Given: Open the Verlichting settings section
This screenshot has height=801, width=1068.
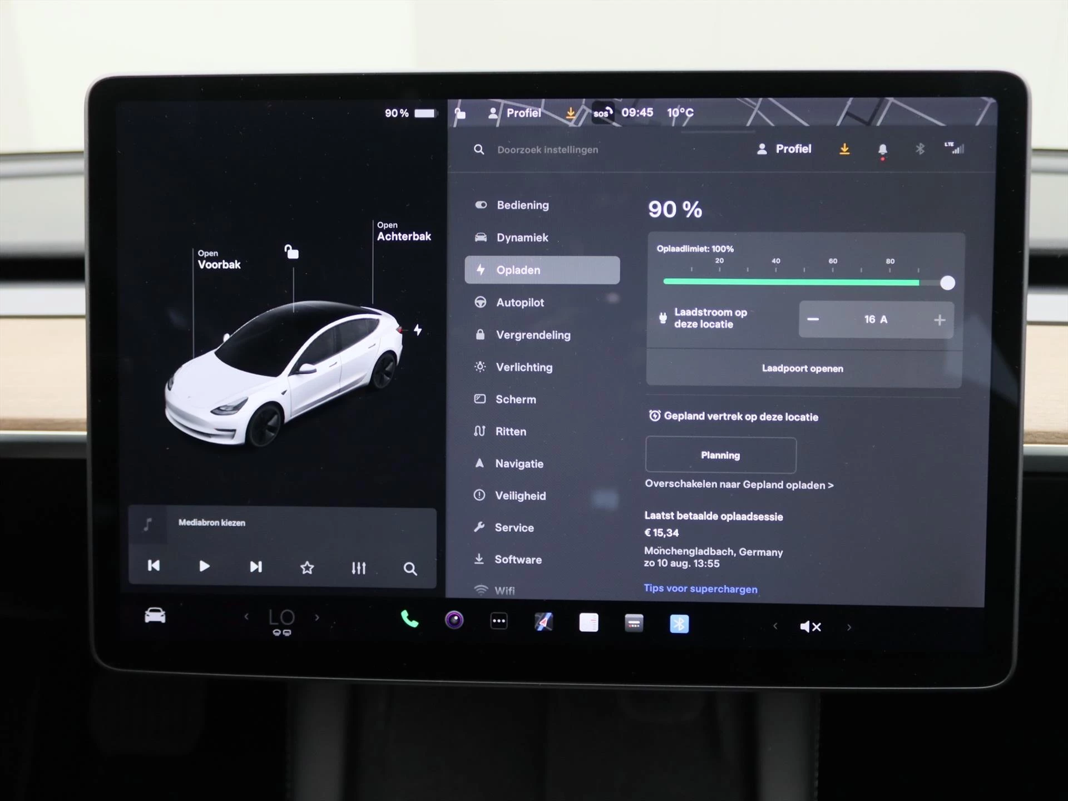Looking at the screenshot, I should coord(524,367).
